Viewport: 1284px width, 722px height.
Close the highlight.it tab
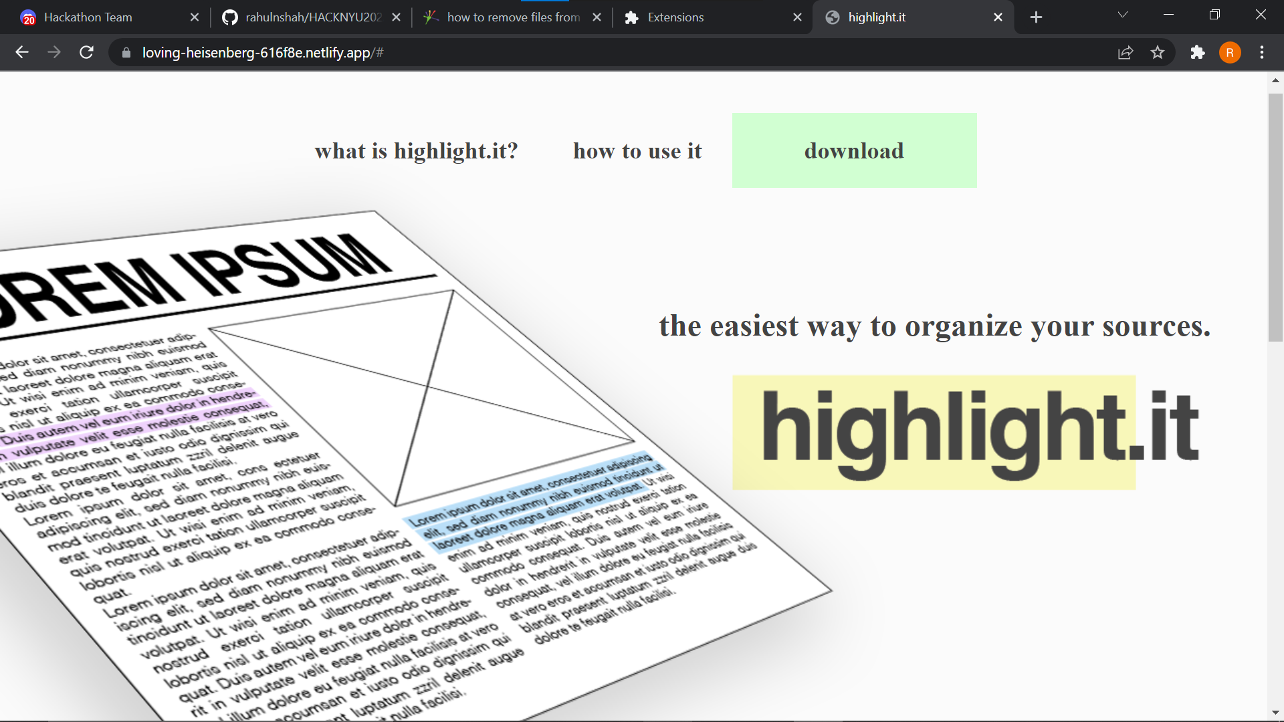pyautogui.click(x=998, y=17)
